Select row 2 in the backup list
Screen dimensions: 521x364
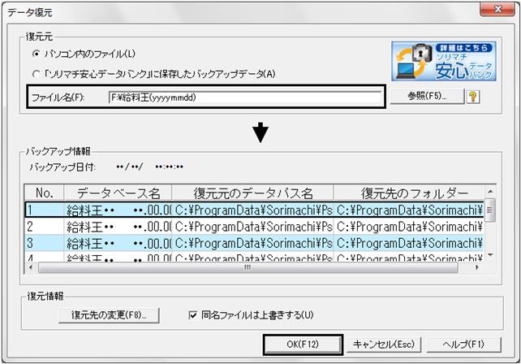254,227
